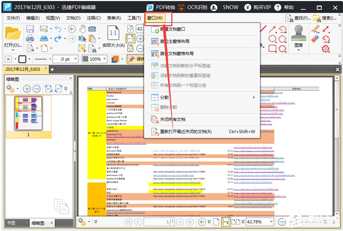This screenshot has width=343, height=231.
Task: Click the orange fill color swatch
Action: (x=115, y=59)
